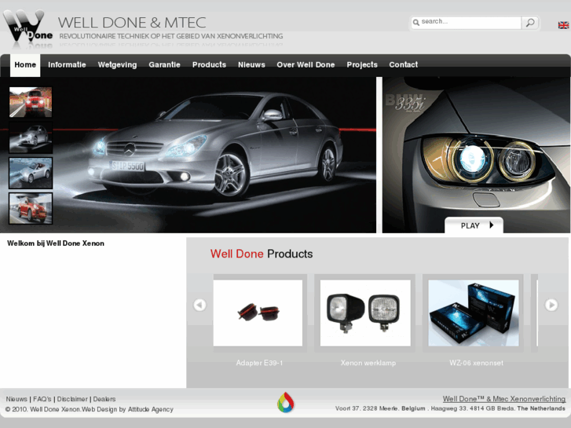
Task: Switch language via UK flag icon
Action: [x=563, y=25]
